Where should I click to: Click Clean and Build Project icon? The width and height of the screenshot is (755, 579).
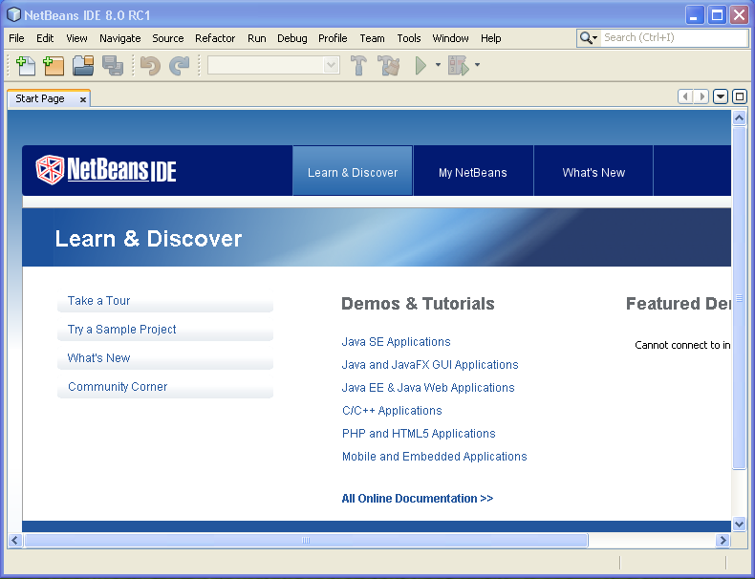389,66
